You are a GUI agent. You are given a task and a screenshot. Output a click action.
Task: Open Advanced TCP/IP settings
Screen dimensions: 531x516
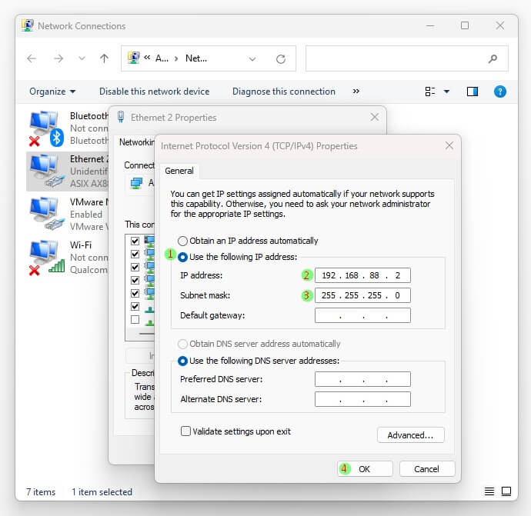410,435
